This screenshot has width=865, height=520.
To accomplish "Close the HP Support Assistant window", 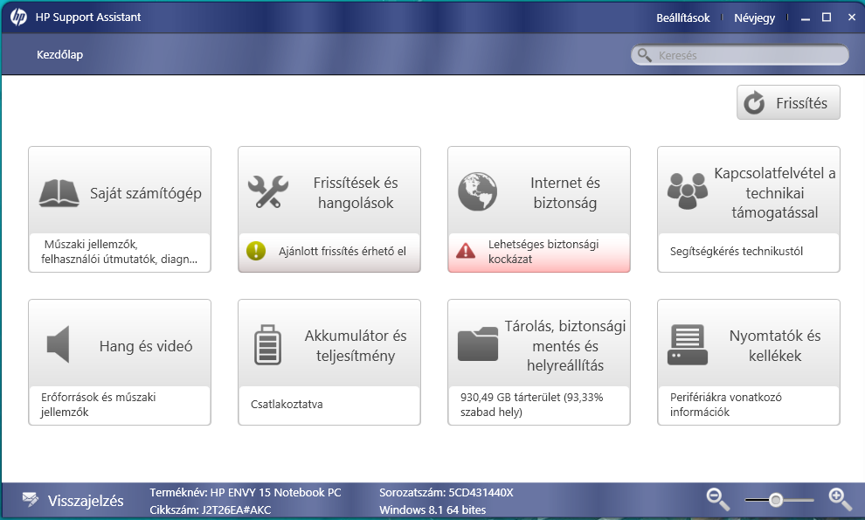I will (852, 17).
